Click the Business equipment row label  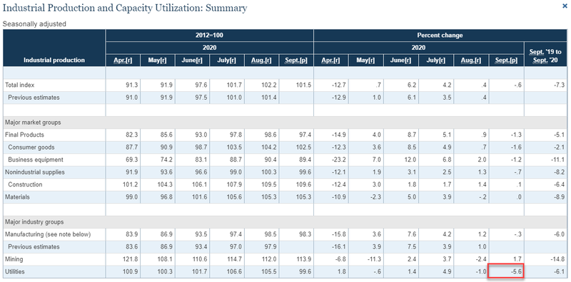pos(36,160)
